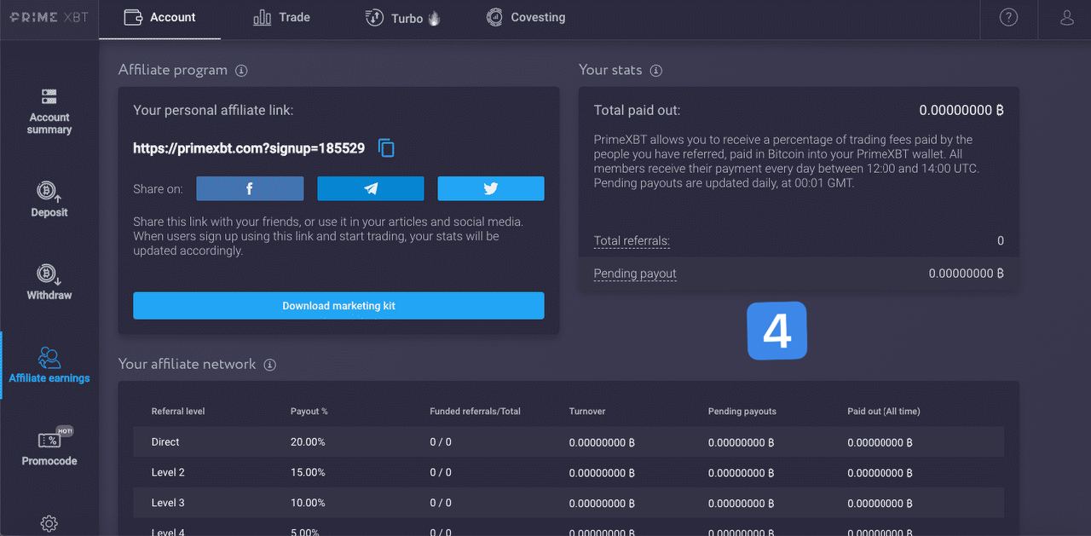Select the Direct referral level row
Viewport: 1091px width, 536px height.
569,442
